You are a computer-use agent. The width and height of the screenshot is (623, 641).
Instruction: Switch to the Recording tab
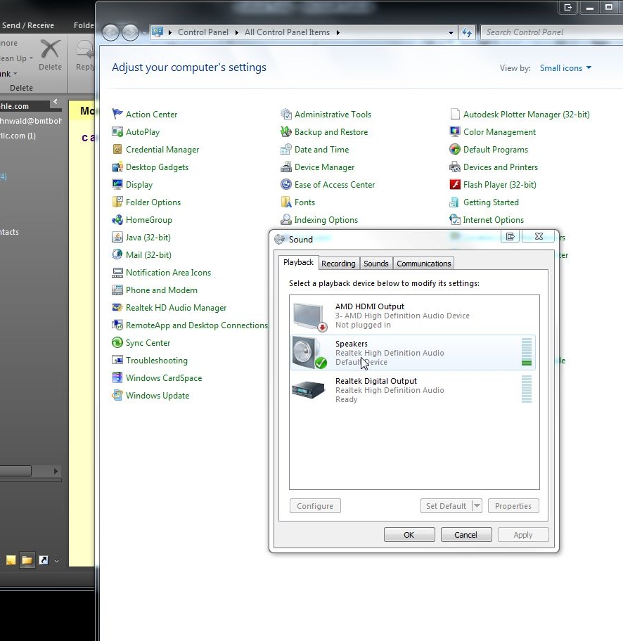pos(338,264)
